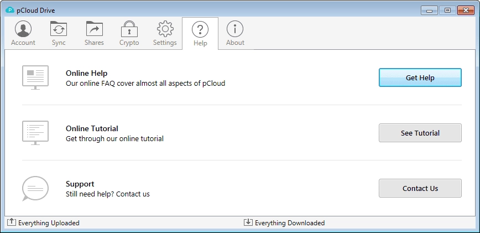Click the Online Tutorial heading
This screenshot has height=233, width=480.
click(x=92, y=128)
